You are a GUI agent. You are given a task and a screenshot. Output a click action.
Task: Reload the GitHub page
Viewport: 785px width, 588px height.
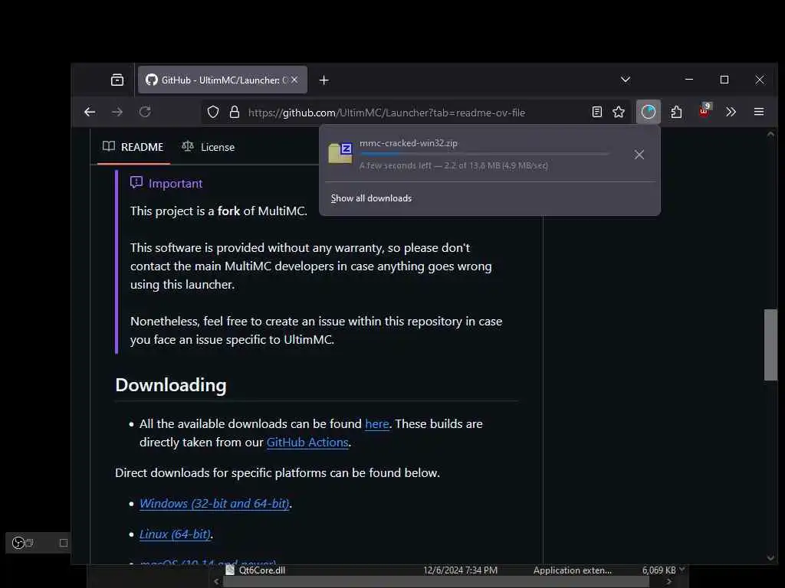point(145,112)
